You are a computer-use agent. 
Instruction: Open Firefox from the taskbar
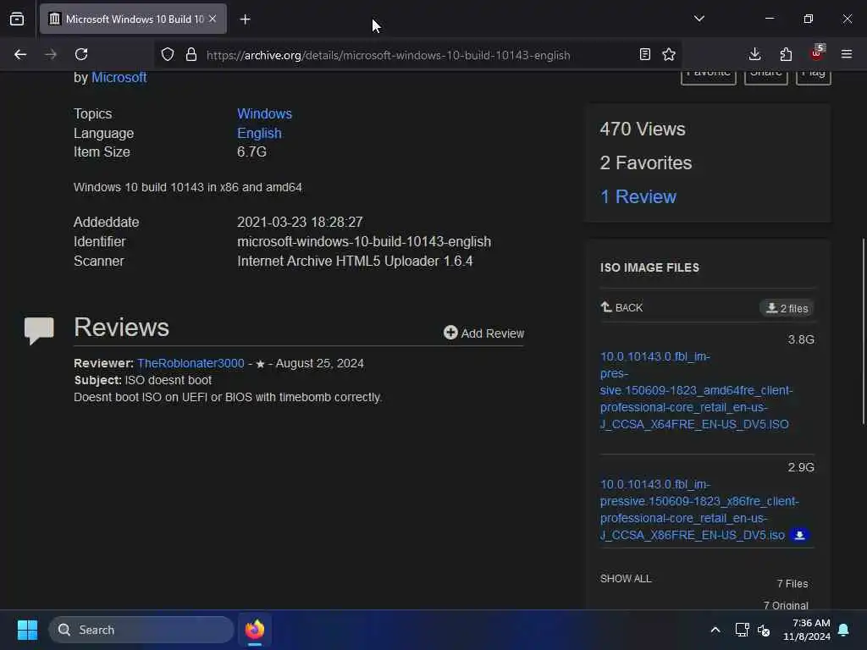click(x=254, y=630)
